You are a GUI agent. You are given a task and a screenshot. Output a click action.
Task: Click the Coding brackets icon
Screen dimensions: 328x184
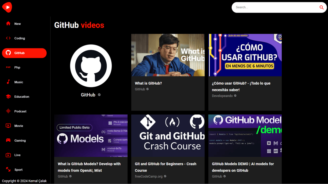pos(8,38)
